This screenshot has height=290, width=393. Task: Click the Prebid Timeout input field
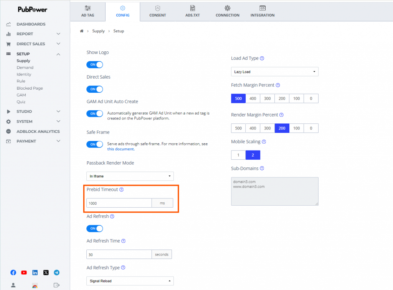pos(119,203)
